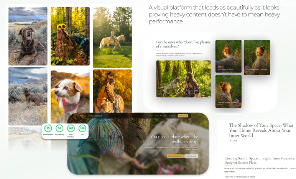Open the woman glancing over shoulder photo
296x179 pixels.
pyautogui.click(x=257, y=57)
